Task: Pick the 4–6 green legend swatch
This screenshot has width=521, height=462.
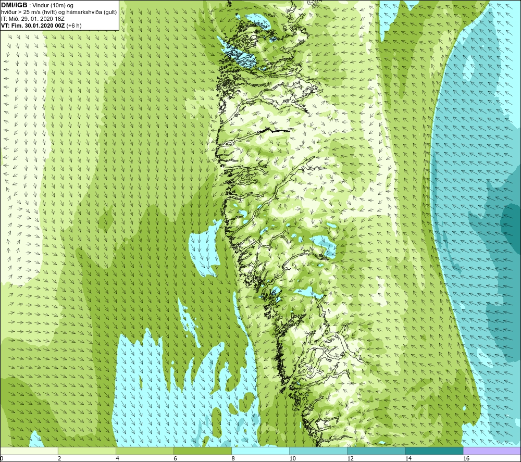Action: [145, 451]
